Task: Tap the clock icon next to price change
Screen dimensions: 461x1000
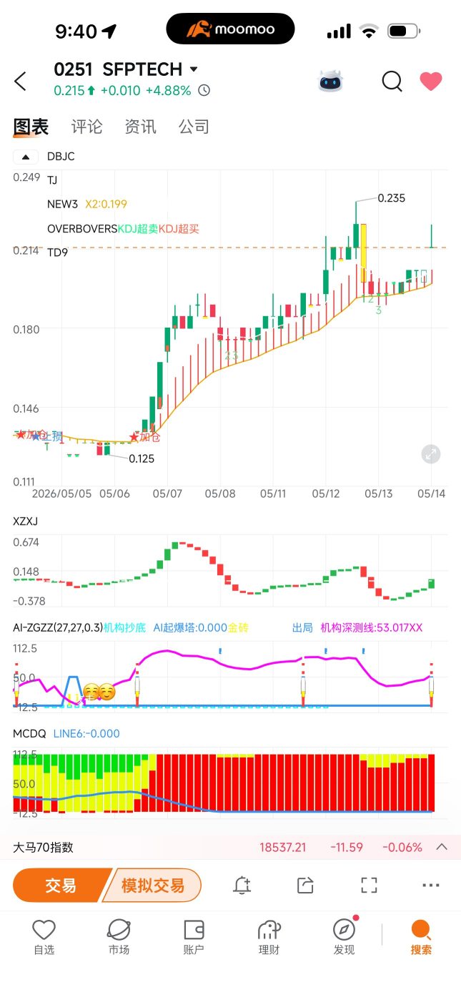Action: (x=204, y=91)
